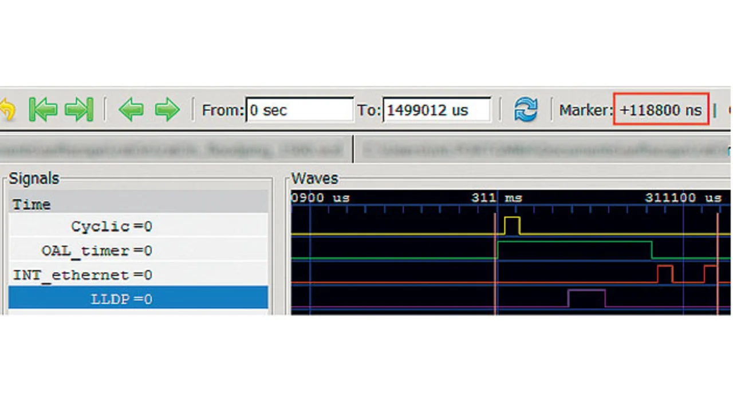The width and height of the screenshot is (733, 411).
Task: Jump to the last edge icon
Action: (79, 109)
